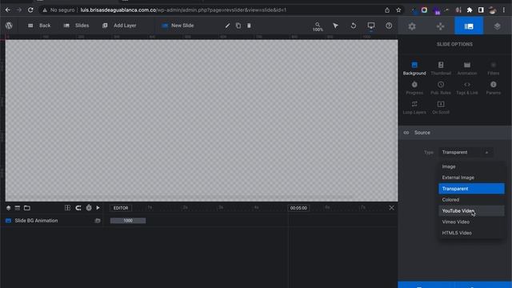Switch to the navigation options tab

(440, 26)
